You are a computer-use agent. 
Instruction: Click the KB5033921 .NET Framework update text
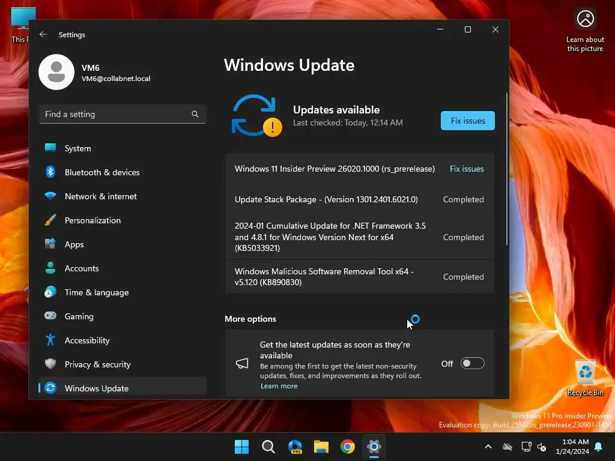330,237
